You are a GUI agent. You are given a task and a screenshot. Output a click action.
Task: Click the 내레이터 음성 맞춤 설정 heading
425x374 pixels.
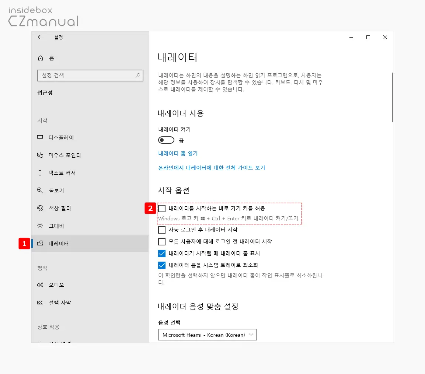[198, 307]
